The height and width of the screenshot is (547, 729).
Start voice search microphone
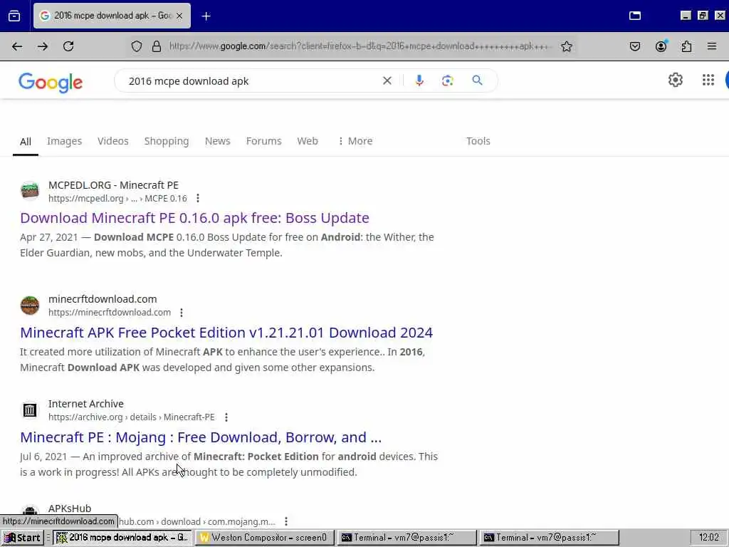tap(419, 80)
